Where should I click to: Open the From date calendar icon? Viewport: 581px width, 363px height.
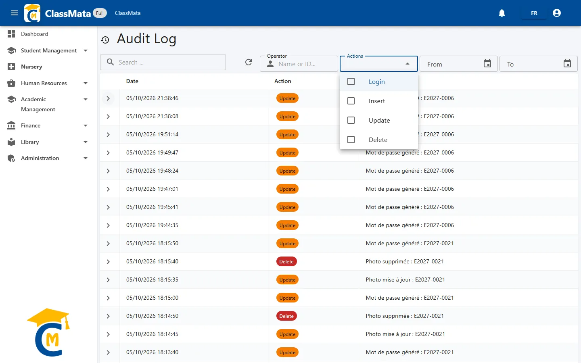pos(487,64)
